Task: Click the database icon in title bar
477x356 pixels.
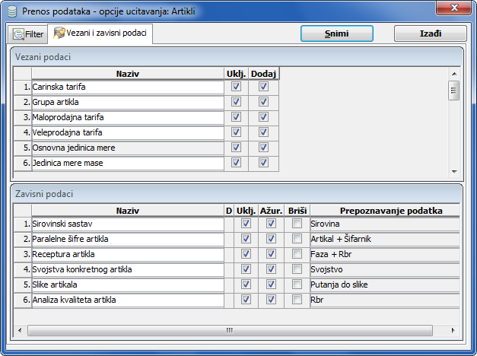Action: pos(11,10)
